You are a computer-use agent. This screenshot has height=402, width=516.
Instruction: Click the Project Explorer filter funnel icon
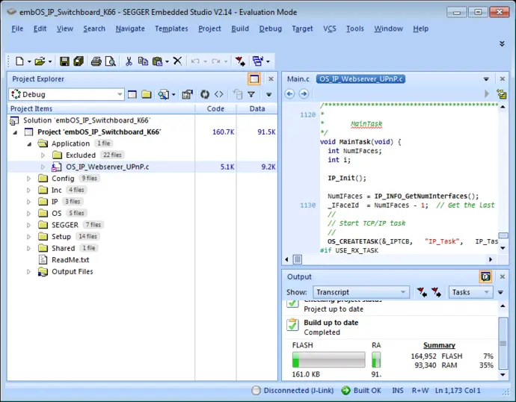(251, 94)
